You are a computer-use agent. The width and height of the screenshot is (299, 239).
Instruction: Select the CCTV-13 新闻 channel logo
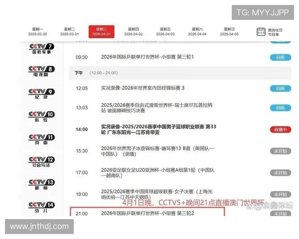(41, 184)
